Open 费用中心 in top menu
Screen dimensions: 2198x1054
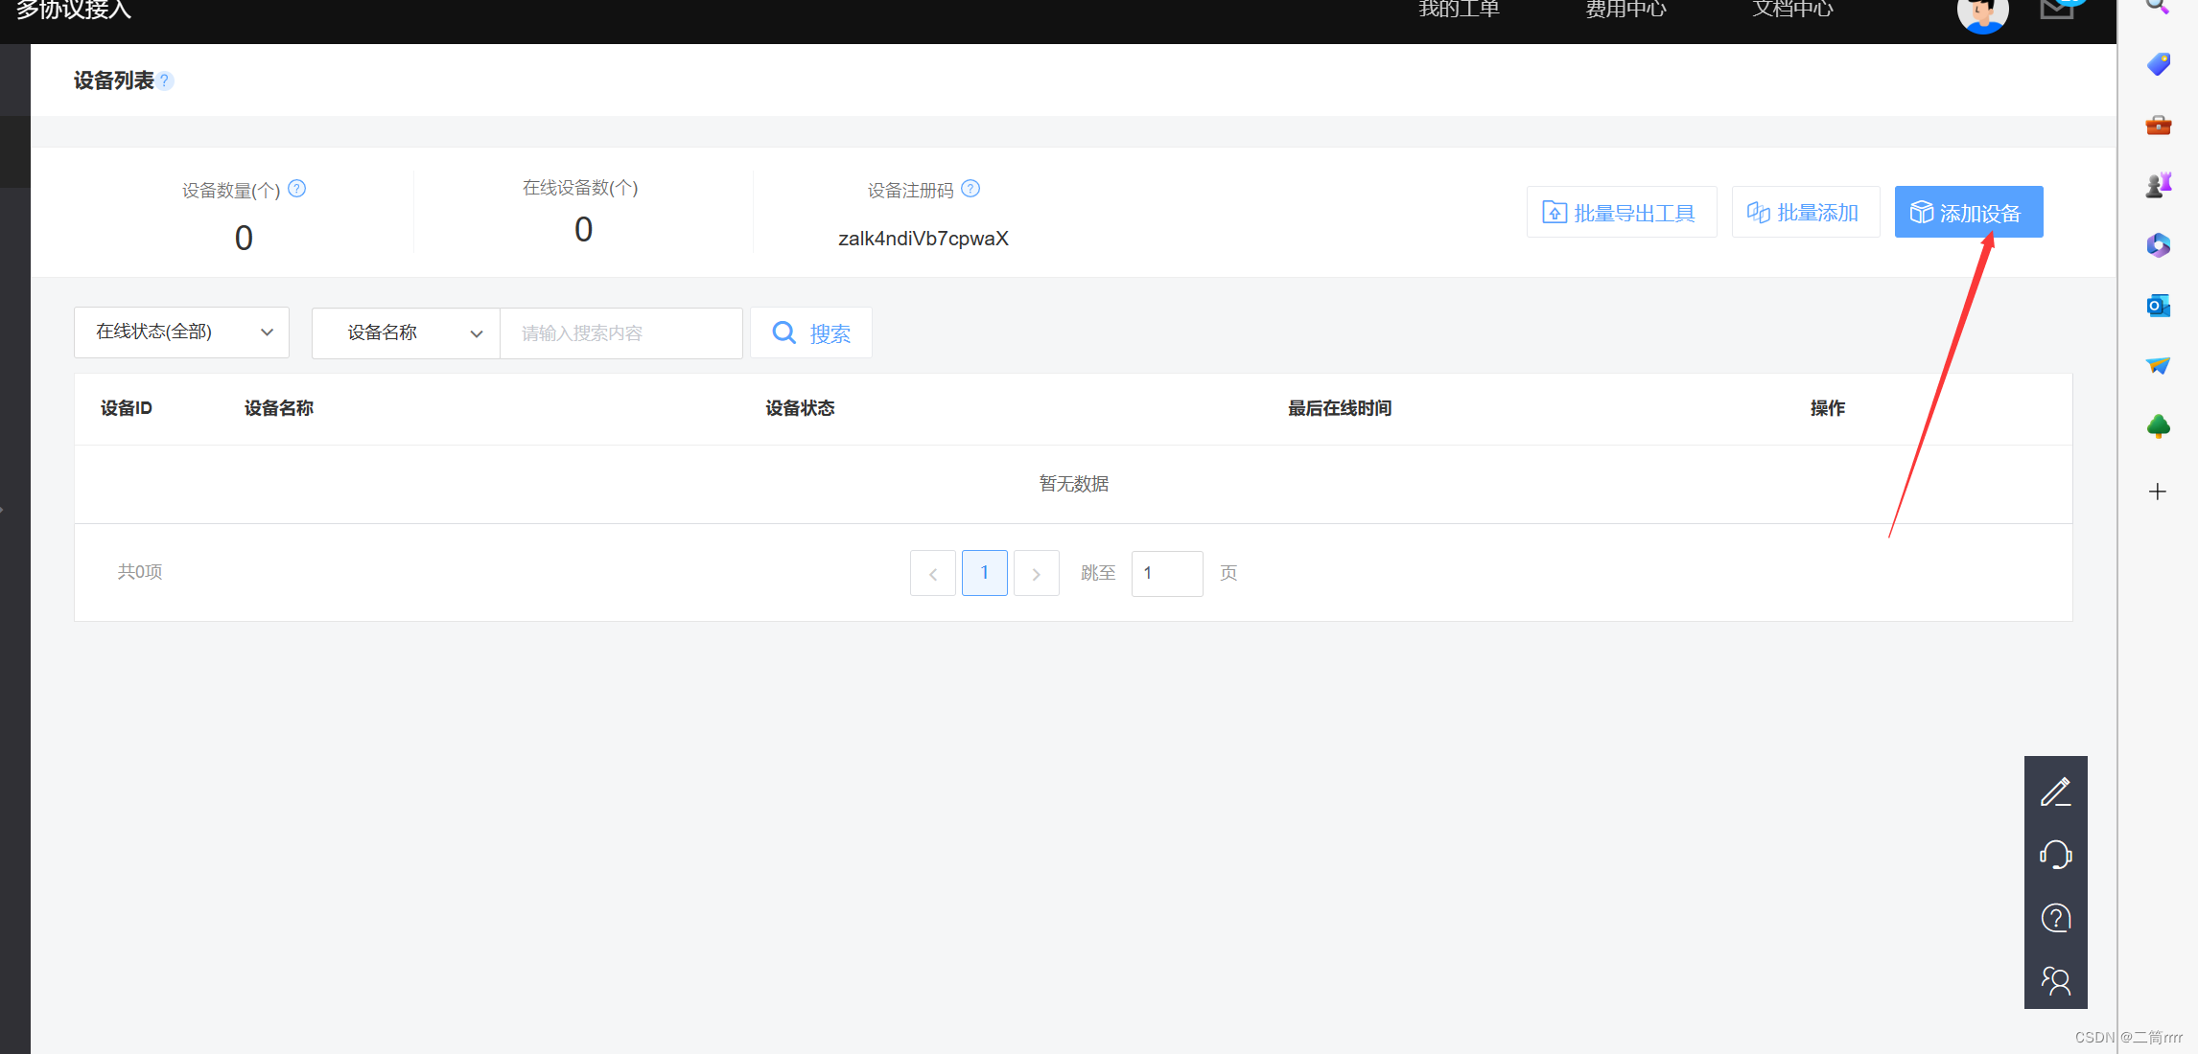[1625, 10]
